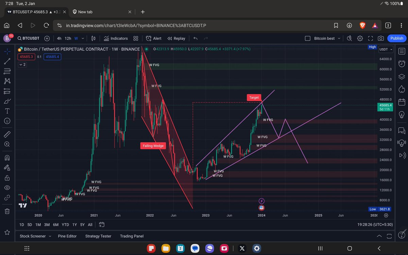
Task: Select the brush drawing tool
Action: 7,101
